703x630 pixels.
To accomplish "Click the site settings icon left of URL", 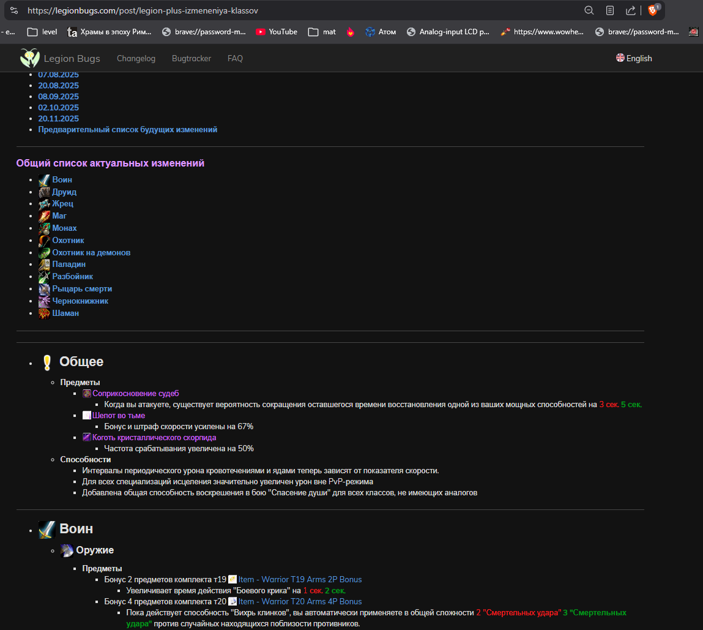I will [14, 10].
